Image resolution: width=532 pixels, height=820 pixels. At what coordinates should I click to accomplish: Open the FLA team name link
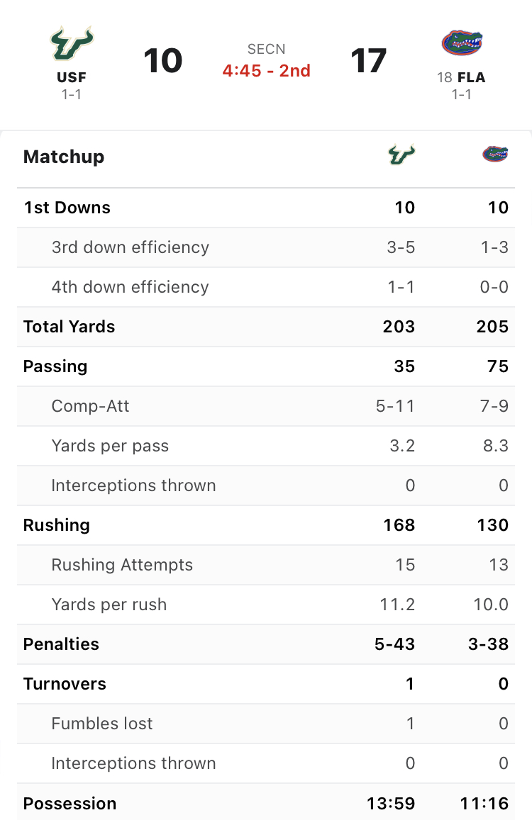tap(471, 77)
